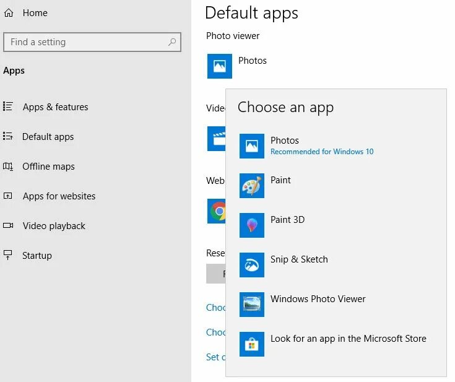Screen dimensions: 455x382
Task: Go to Default apps in sidebar
Action: click(x=48, y=137)
